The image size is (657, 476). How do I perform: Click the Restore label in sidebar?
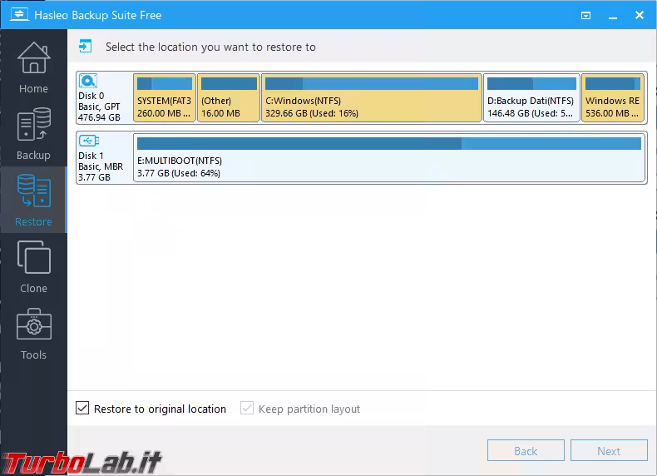click(x=33, y=221)
